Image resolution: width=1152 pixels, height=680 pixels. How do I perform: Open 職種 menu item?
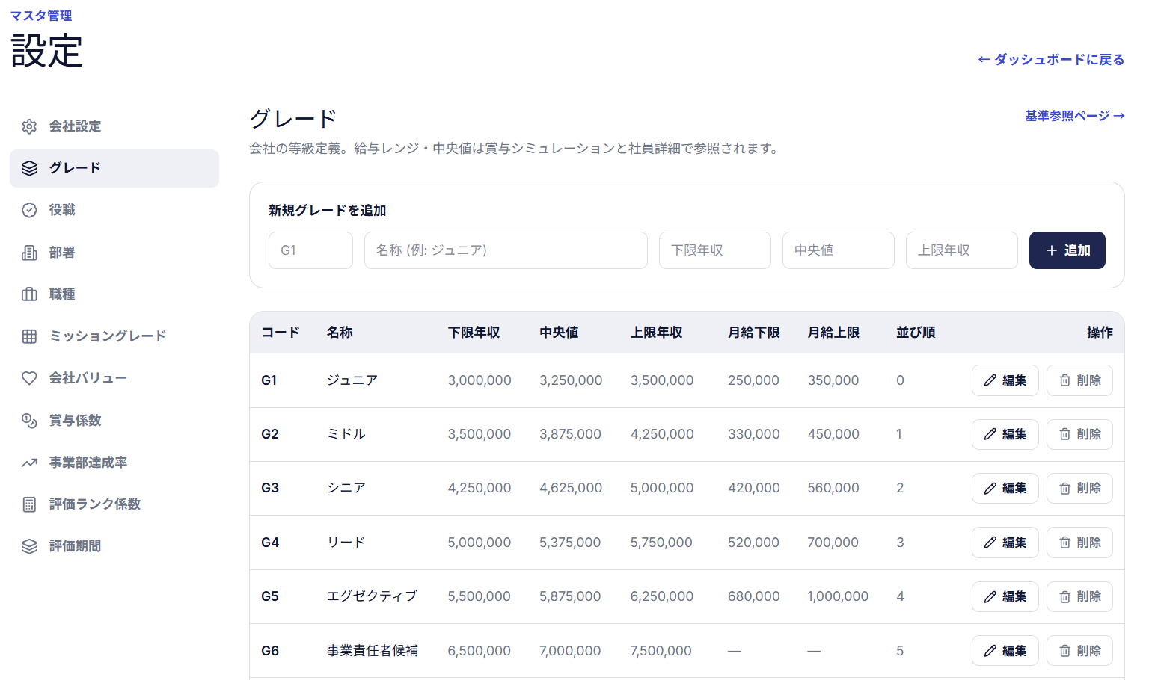(114, 294)
